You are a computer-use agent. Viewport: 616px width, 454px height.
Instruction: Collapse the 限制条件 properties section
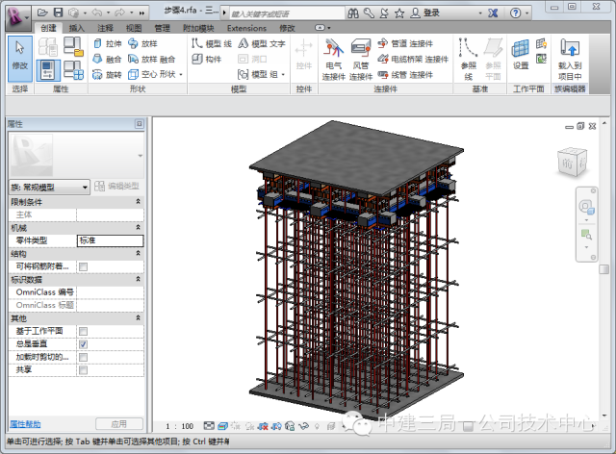pos(138,202)
